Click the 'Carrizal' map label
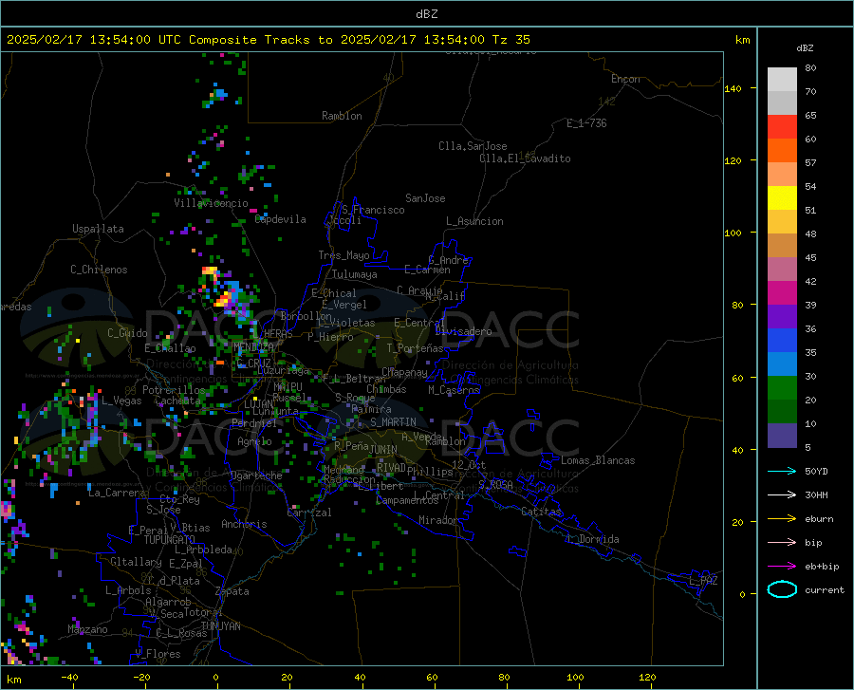854x690 pixels. point(308,513)
